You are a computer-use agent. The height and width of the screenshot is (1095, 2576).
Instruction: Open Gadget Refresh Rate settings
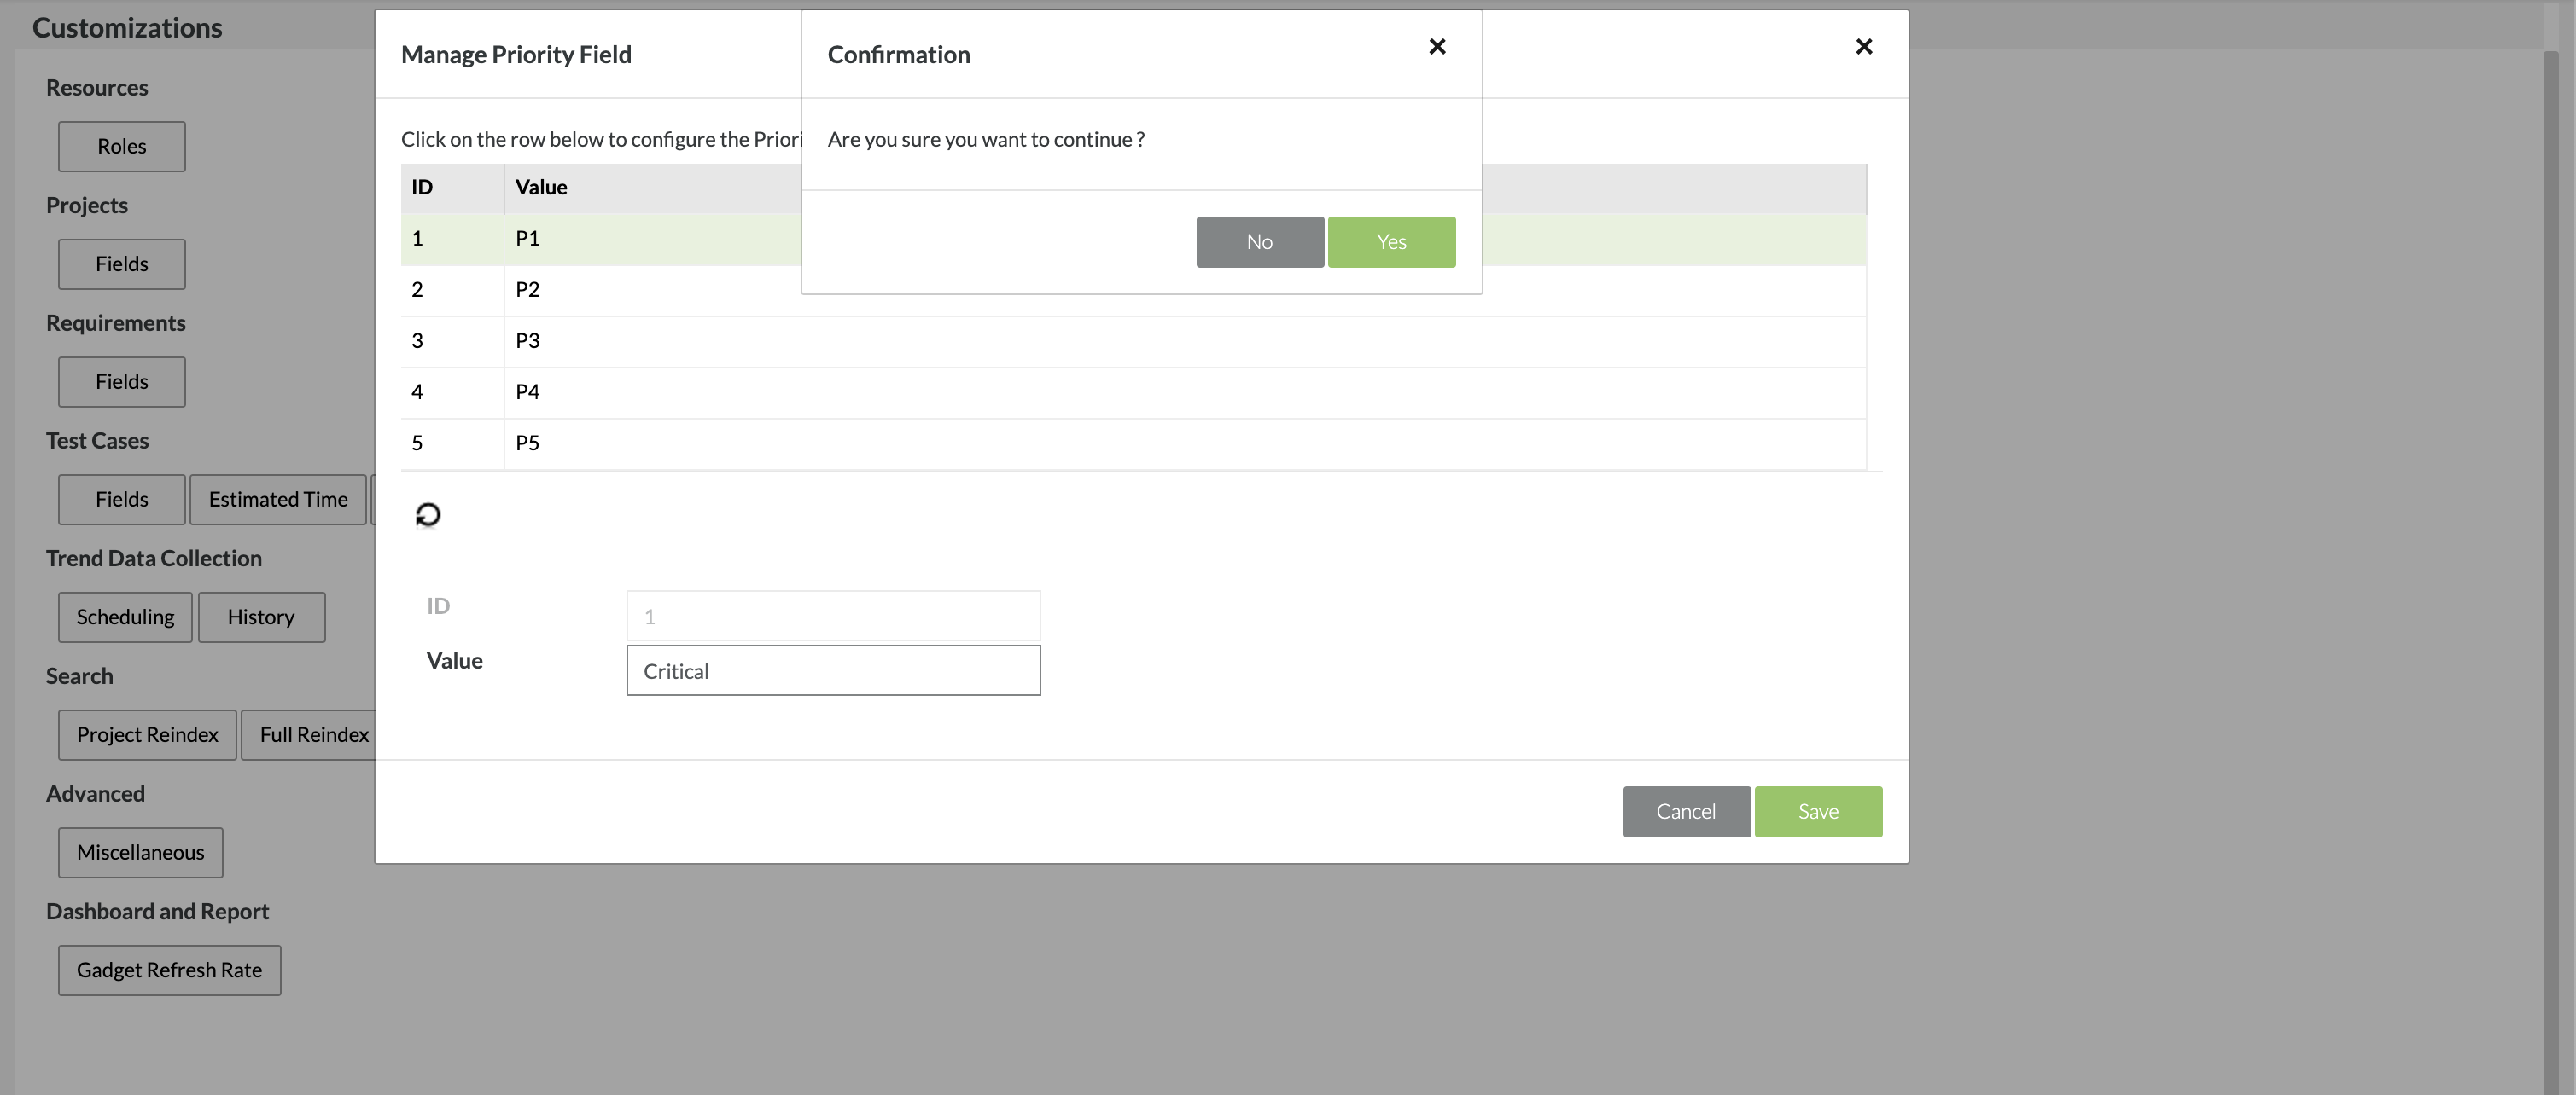tap(169, 970)
